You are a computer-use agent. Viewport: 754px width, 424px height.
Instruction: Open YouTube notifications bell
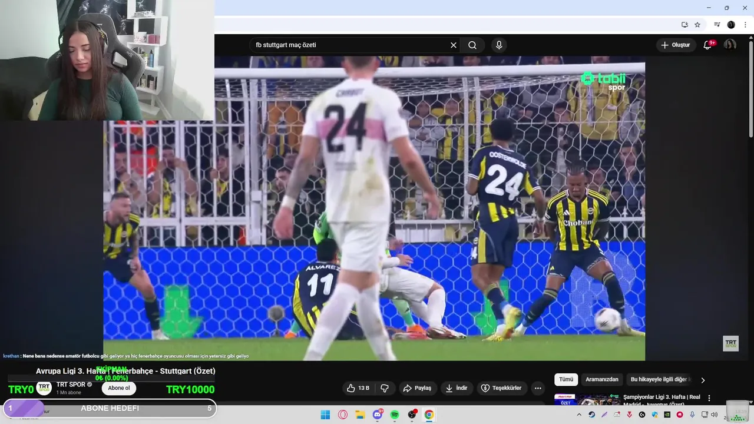point(708,45)
